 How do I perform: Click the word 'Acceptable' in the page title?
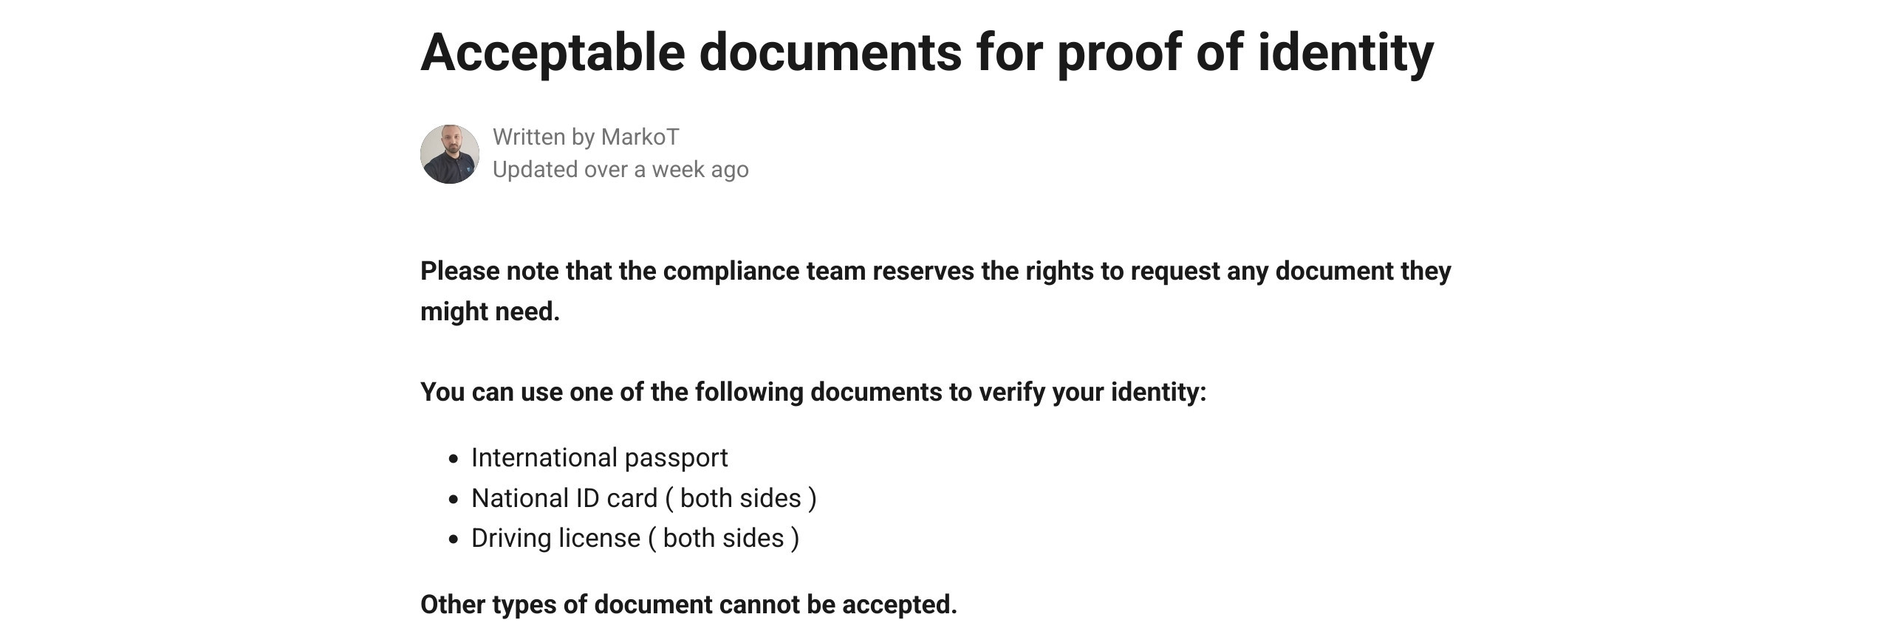point(553,52)
